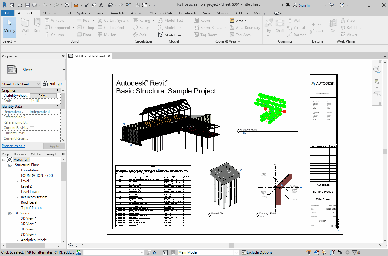Select the Aligned Dimension tool in quick access toolbar
This screenshot has height=256, width=388.
(87, 5)
